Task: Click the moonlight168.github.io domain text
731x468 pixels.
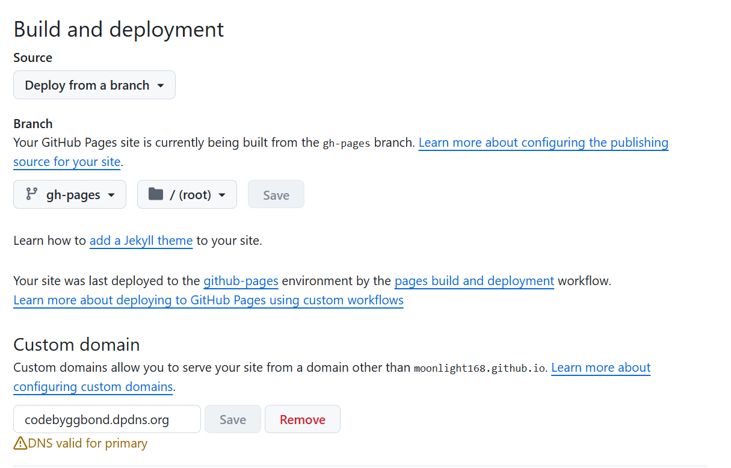Action: [x=480, y=368]
